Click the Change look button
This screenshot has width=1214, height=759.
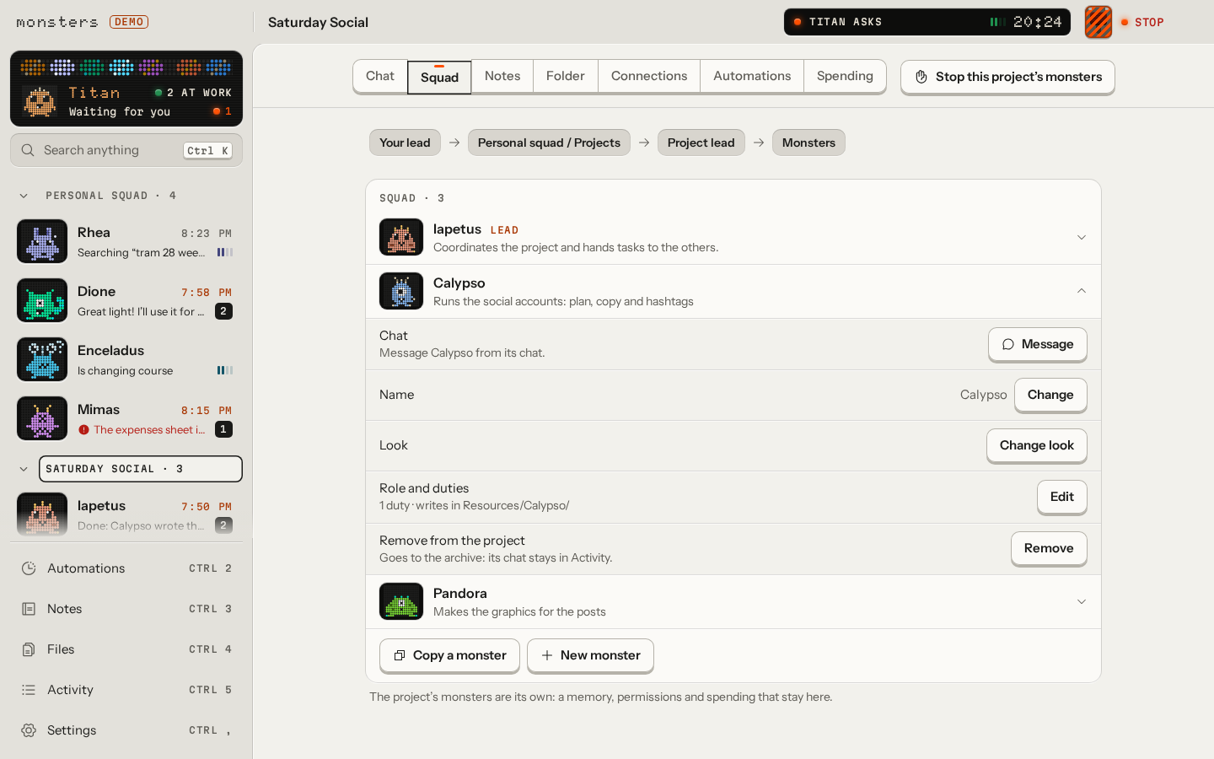(1037, 445)
